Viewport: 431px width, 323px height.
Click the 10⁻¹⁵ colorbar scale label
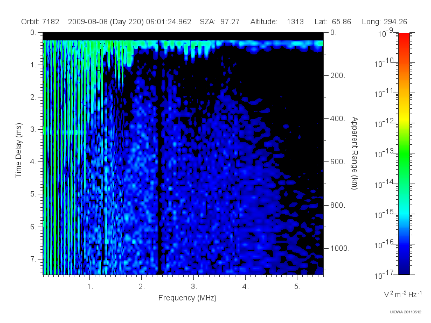385,214
